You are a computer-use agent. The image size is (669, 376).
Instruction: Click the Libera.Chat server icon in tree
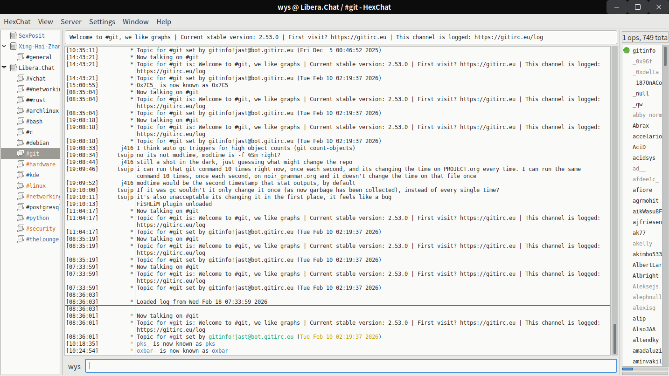click(13, 68)
